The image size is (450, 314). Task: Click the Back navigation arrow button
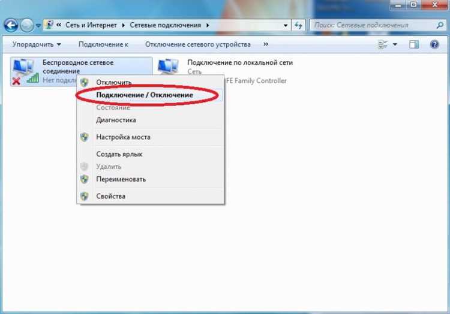tap(11, 26)
